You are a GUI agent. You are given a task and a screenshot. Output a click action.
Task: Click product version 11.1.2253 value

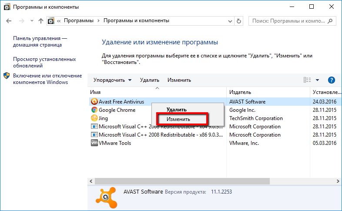coord(221,192)
